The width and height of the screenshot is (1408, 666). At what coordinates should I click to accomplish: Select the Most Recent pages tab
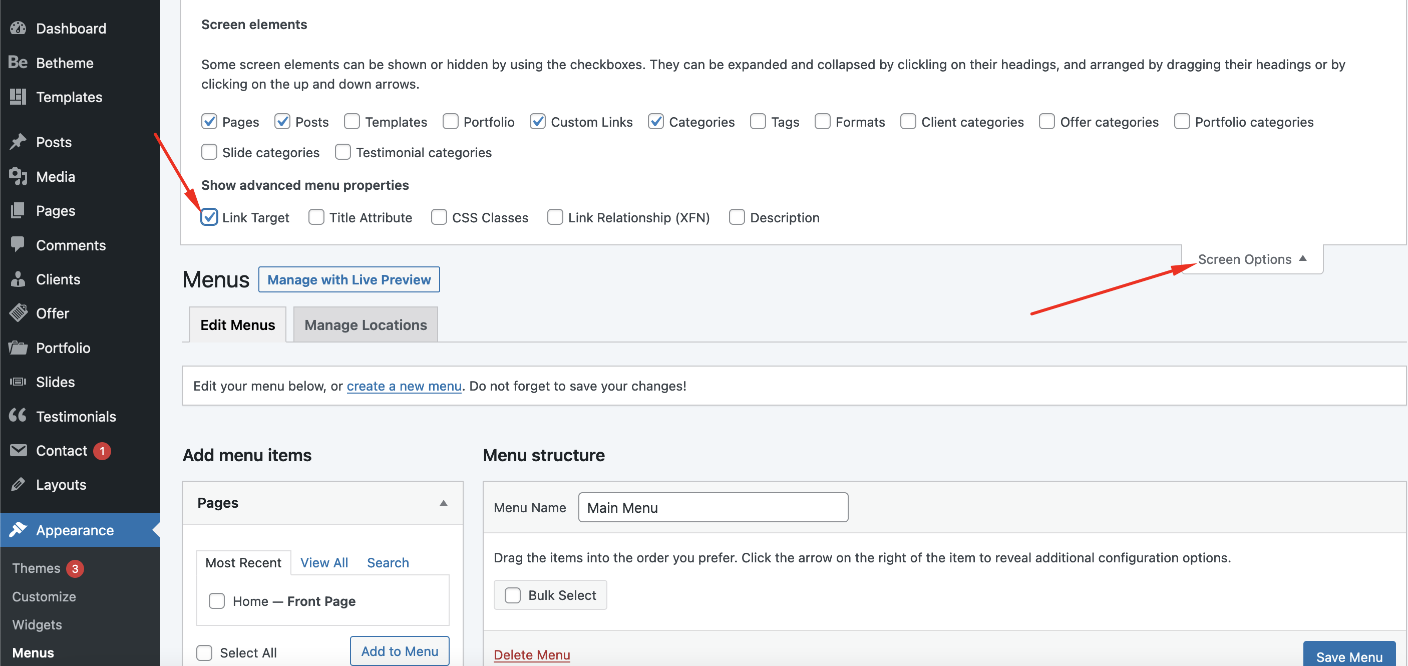click(243, 563)
